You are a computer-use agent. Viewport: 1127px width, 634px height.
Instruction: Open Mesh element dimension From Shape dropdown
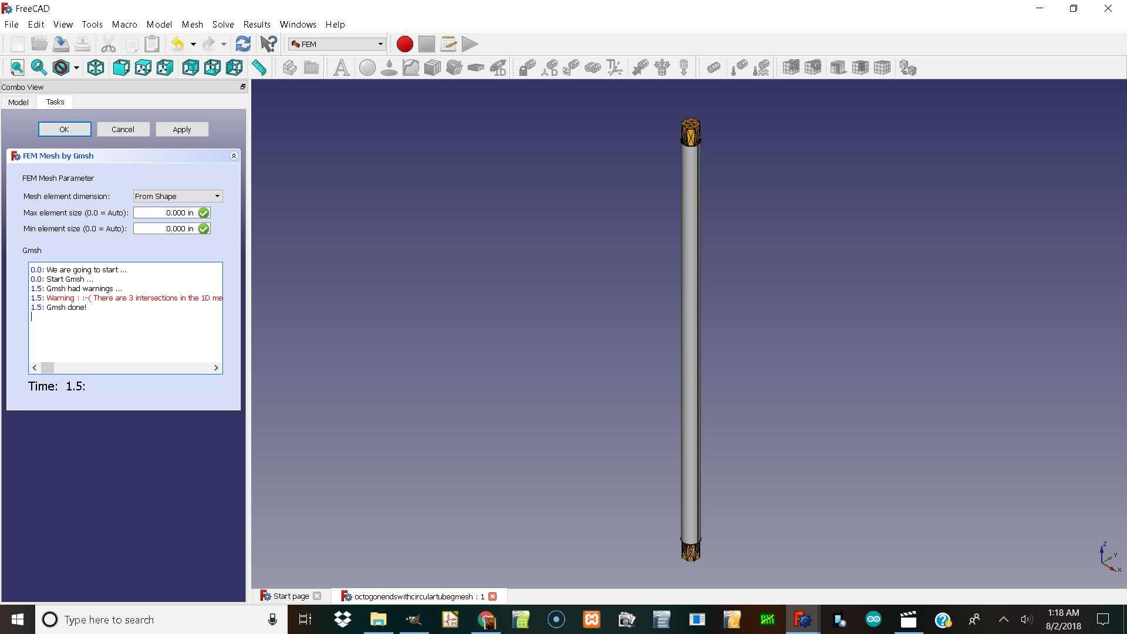pos(177,196)
